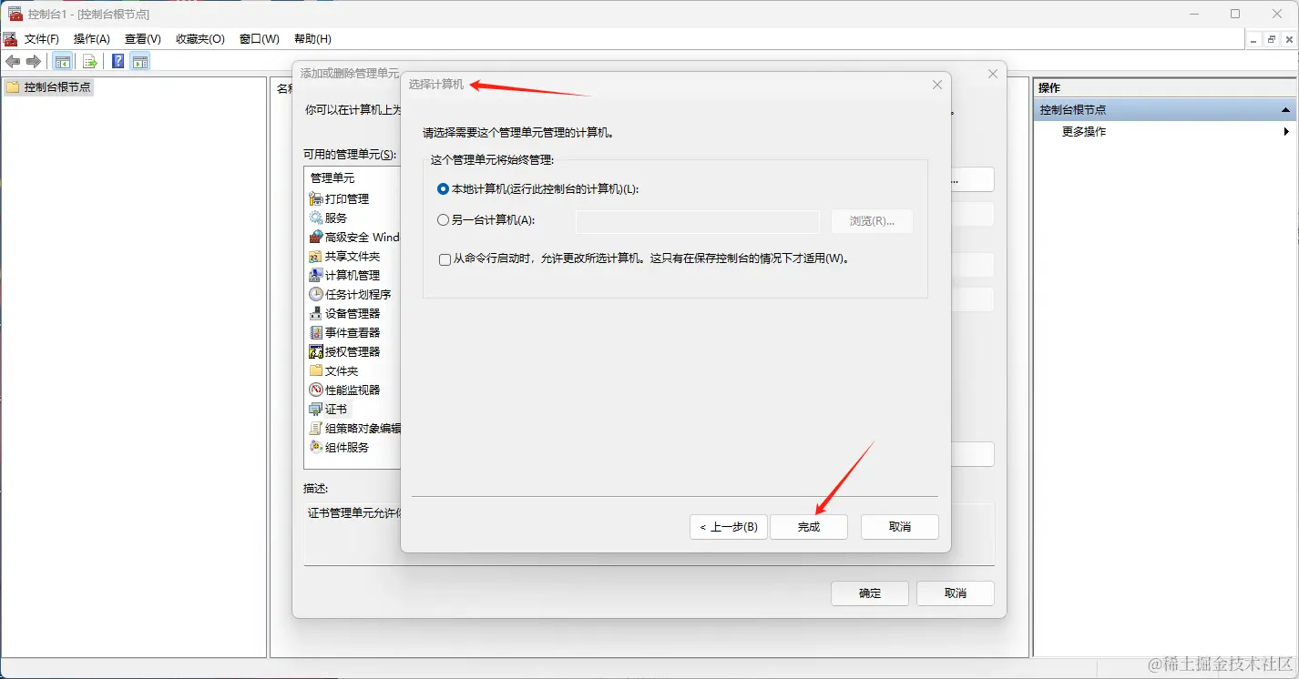Select 本地计算机 radio option
Image resolution: width=1299 pixels, height=679 pixels.
(x=444, y=188)
